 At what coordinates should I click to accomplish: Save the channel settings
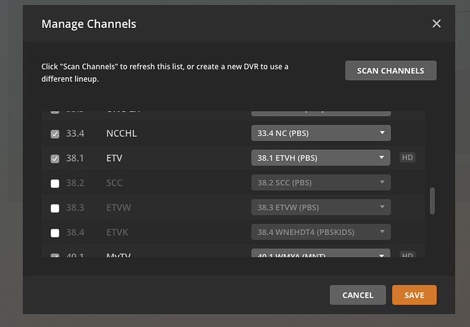(414, 295)
